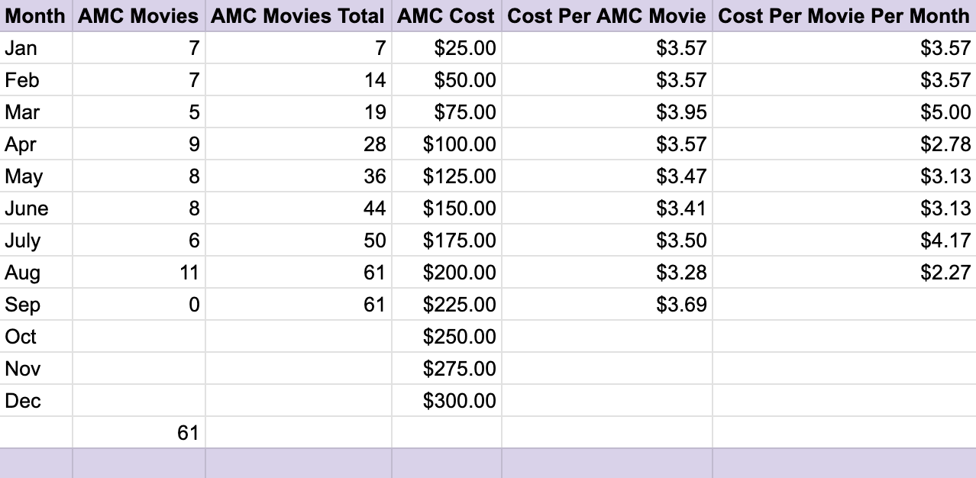The height and width of the screenshot is (478, 976).
Task: Select the Cost Per AMC Movie header
Action: pos(606,15)
